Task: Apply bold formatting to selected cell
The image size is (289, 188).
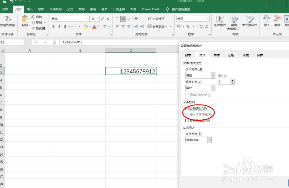Action: 53,27
